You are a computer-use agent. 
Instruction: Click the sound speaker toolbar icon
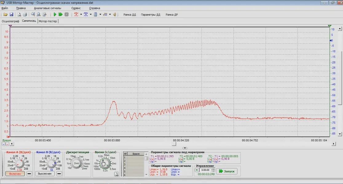114,14
